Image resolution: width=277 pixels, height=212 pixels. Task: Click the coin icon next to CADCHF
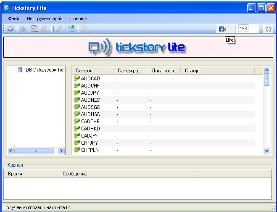pyautogui.click(x=77, y=121)
